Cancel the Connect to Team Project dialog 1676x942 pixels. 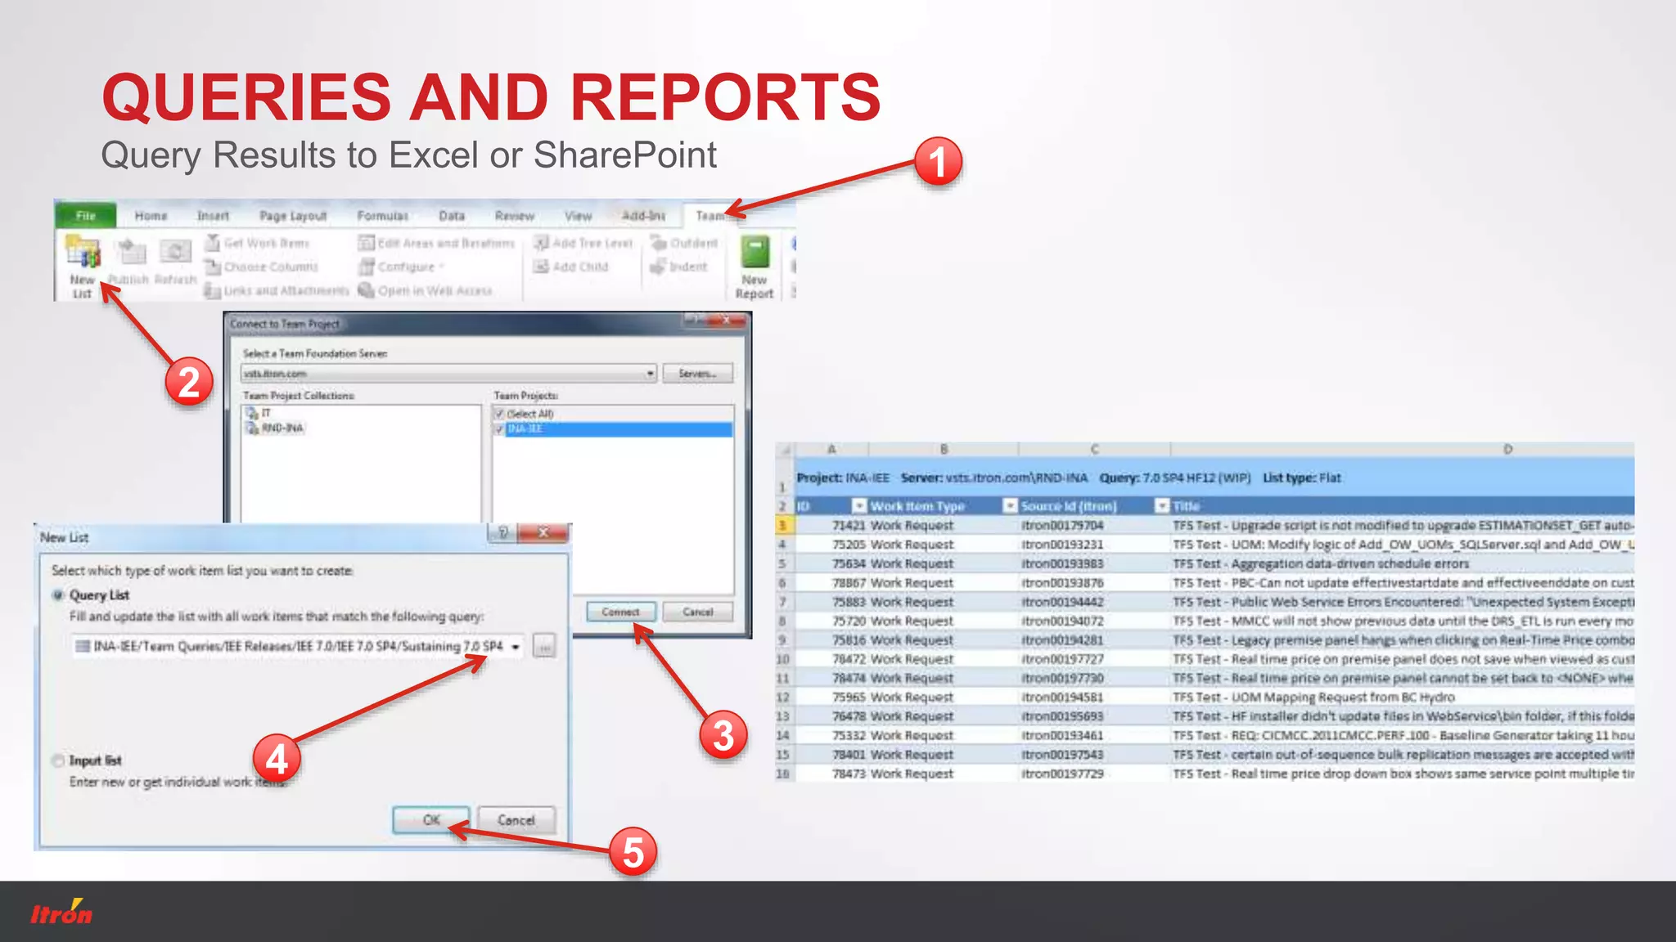coord(697,612)
